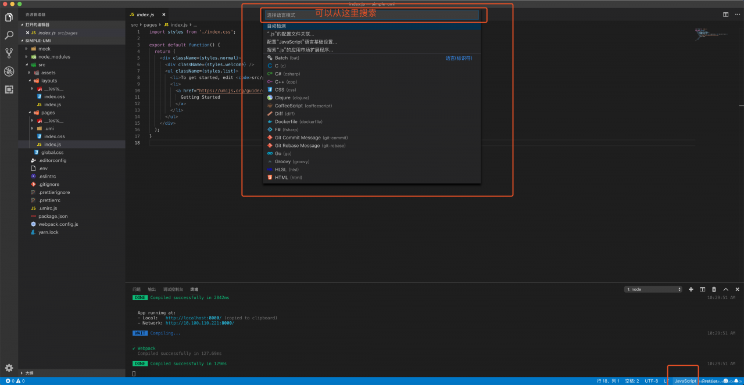744x385 pixels.
Task: Open notifications bell in status bar
Action: [x=736, y=381]
